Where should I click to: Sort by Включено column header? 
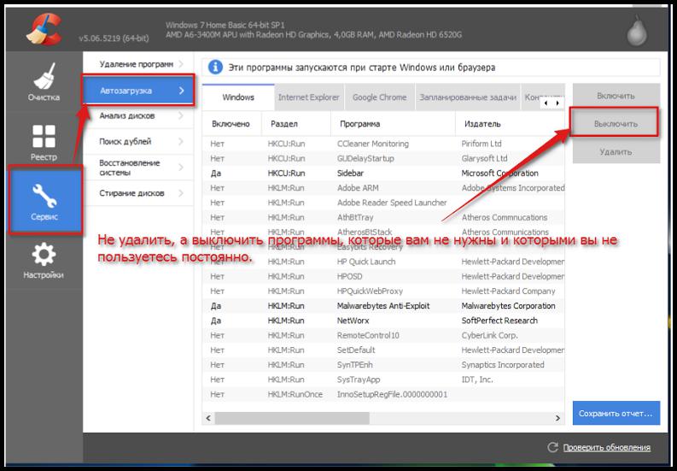[x=232, y=124]
